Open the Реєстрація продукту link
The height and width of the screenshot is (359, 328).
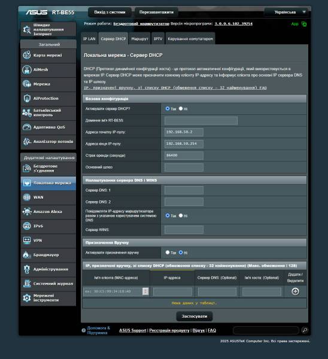[x=169, y=330]
